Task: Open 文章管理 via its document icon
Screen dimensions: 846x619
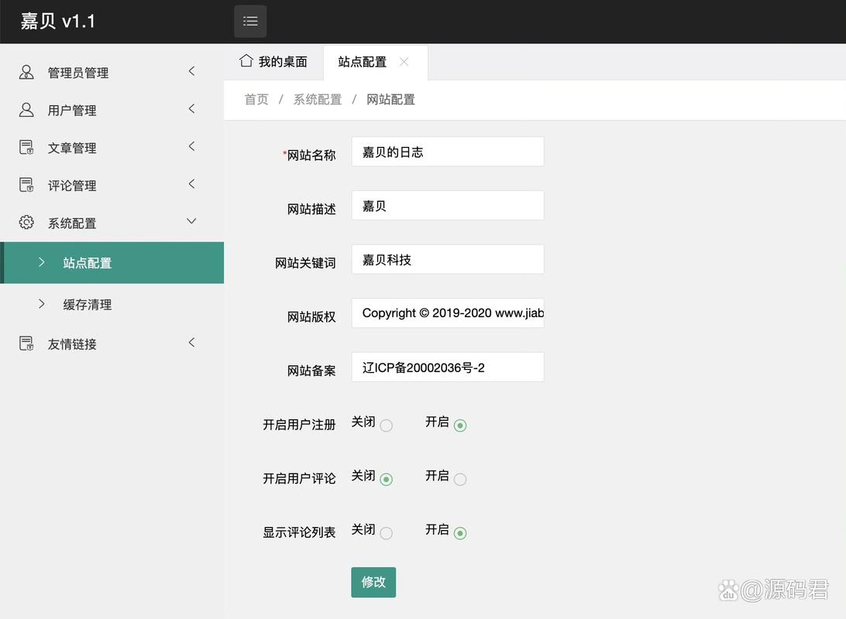Action: [x=26, y=147]
